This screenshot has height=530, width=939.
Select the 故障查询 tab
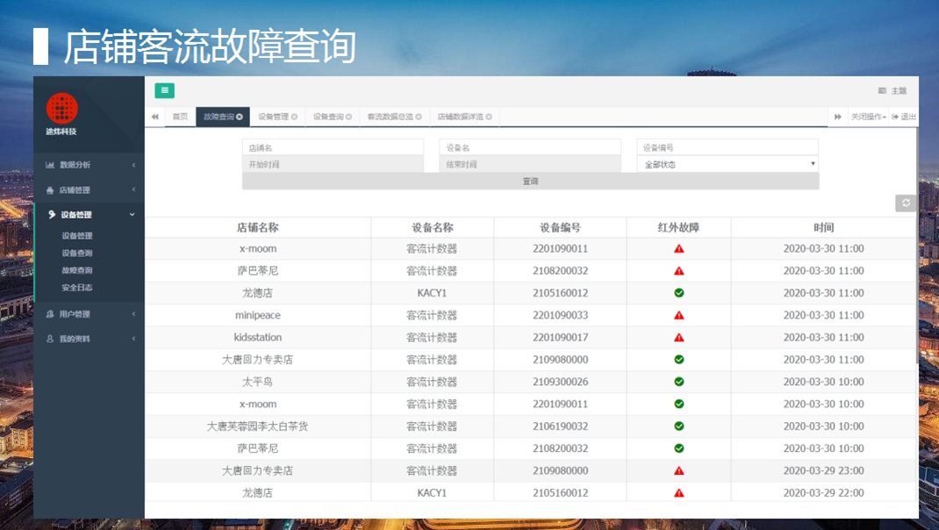click(x=219, y=117)
